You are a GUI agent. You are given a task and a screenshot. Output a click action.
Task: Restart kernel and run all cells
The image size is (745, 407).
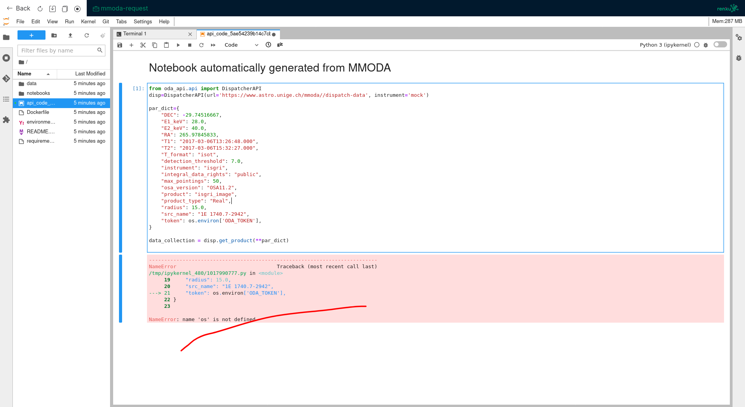[213, 45]
